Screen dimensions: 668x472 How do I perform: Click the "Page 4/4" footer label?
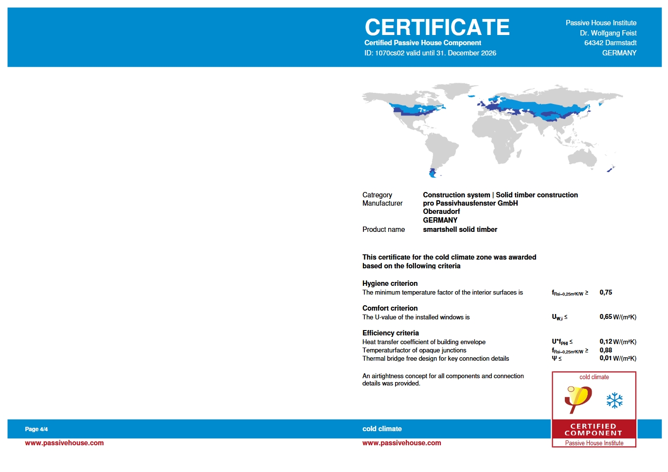tap(36, 429)
